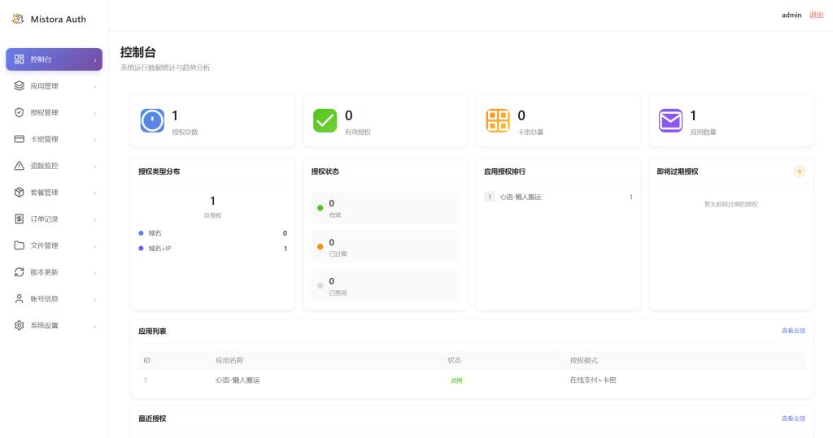Expand the 控制台 menu chevron
The height and width of the screenshot is (438, 833).
[x=95, y=60]
